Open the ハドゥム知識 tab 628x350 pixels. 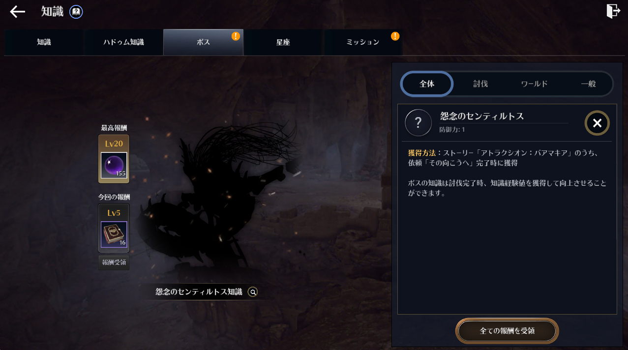coord(123,42)
